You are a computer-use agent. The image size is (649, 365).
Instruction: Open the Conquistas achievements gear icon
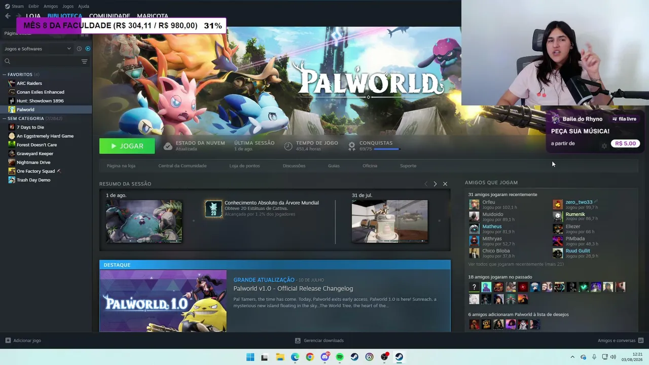click(x=351, y=146)
